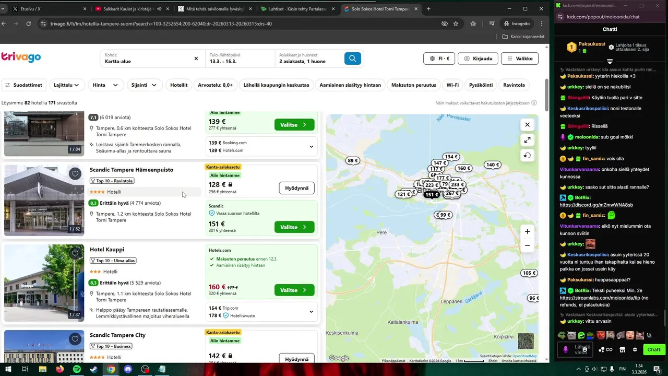Toggle Aamiainen sisältyy hintaan filter
668x376 pixels.
tap(351, 85)
